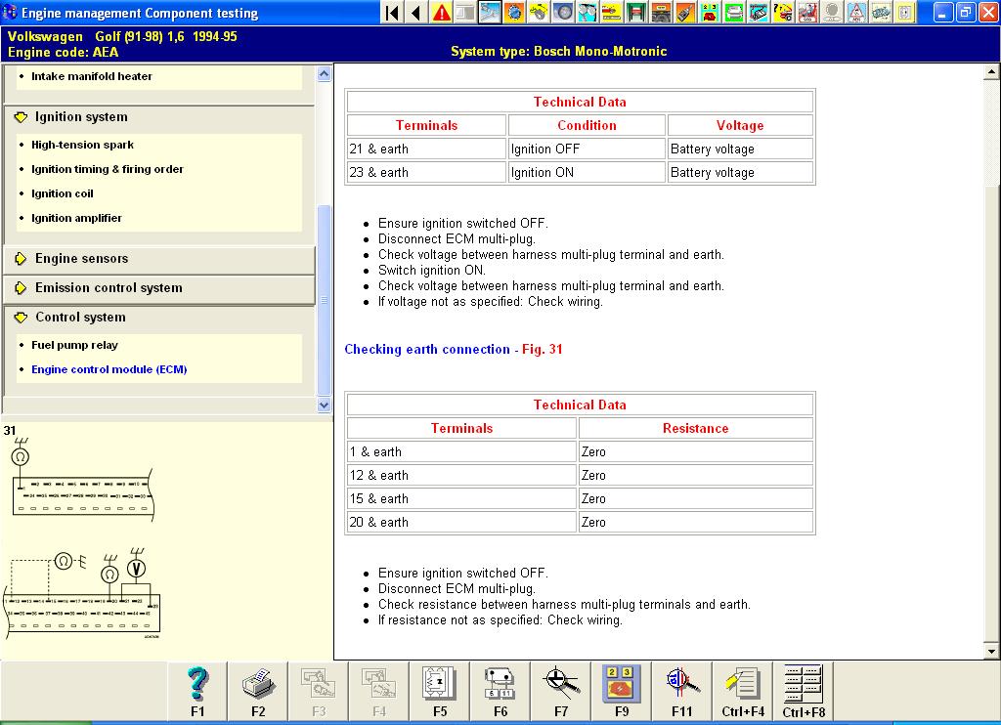Toggle the F9 trouble codes button
Image resolution: width=1001 pixels, height=725 pixels.
pyautogui.click(x=622, y=683)
